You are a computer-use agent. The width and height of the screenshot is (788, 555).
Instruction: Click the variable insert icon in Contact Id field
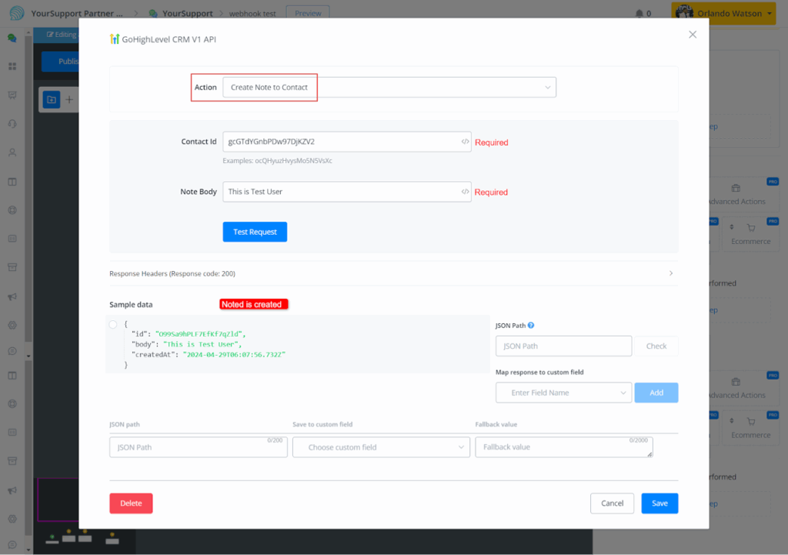465,142
